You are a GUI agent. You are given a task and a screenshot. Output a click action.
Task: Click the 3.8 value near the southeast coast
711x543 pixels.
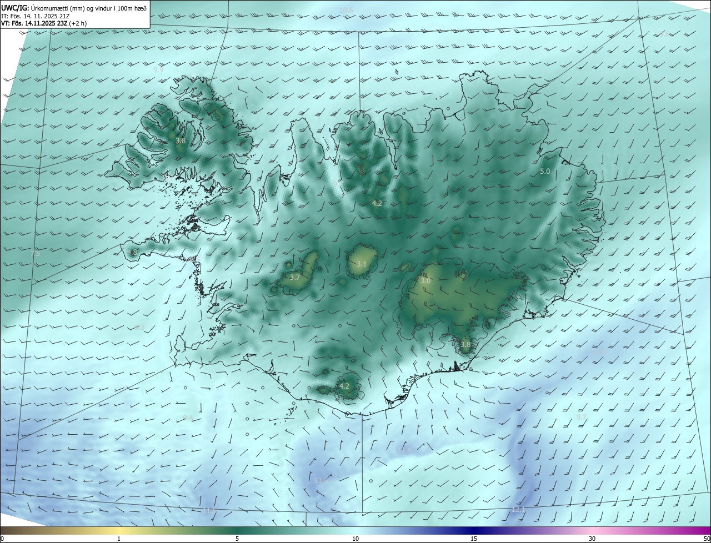pyautogui.click(x=465, y=344)
